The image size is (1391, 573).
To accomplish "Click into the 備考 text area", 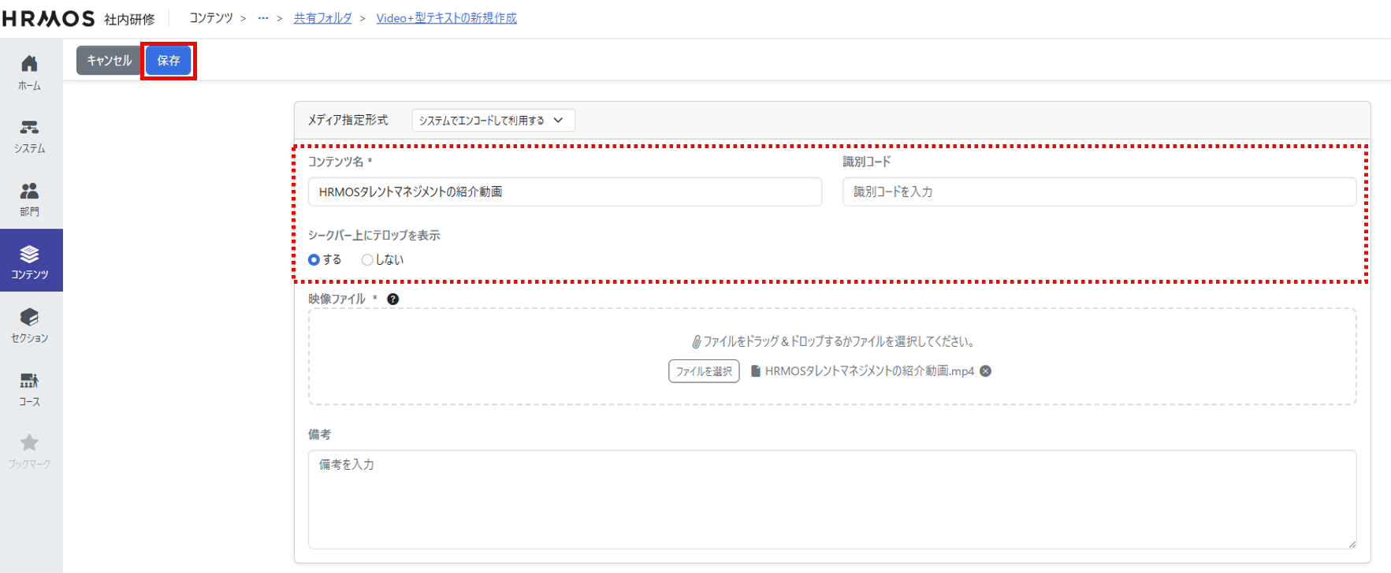I will point(831,499).
